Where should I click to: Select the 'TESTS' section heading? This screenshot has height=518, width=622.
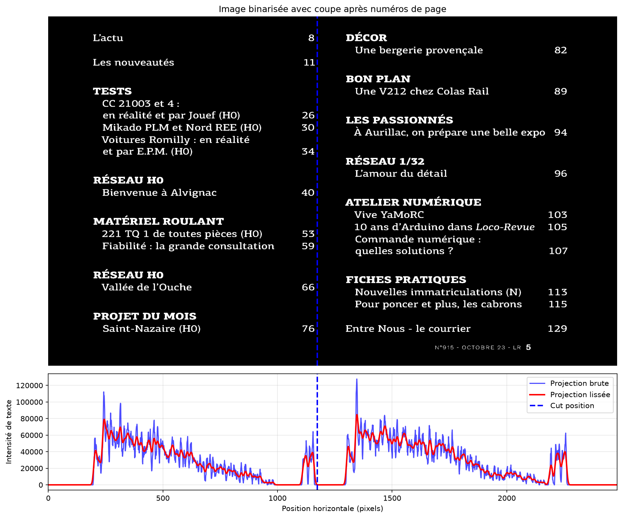point(112,91)
